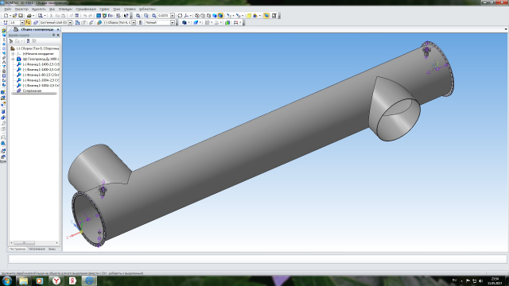Click the Rotate view icon
The image size is (509, 286).
point(180,16)
